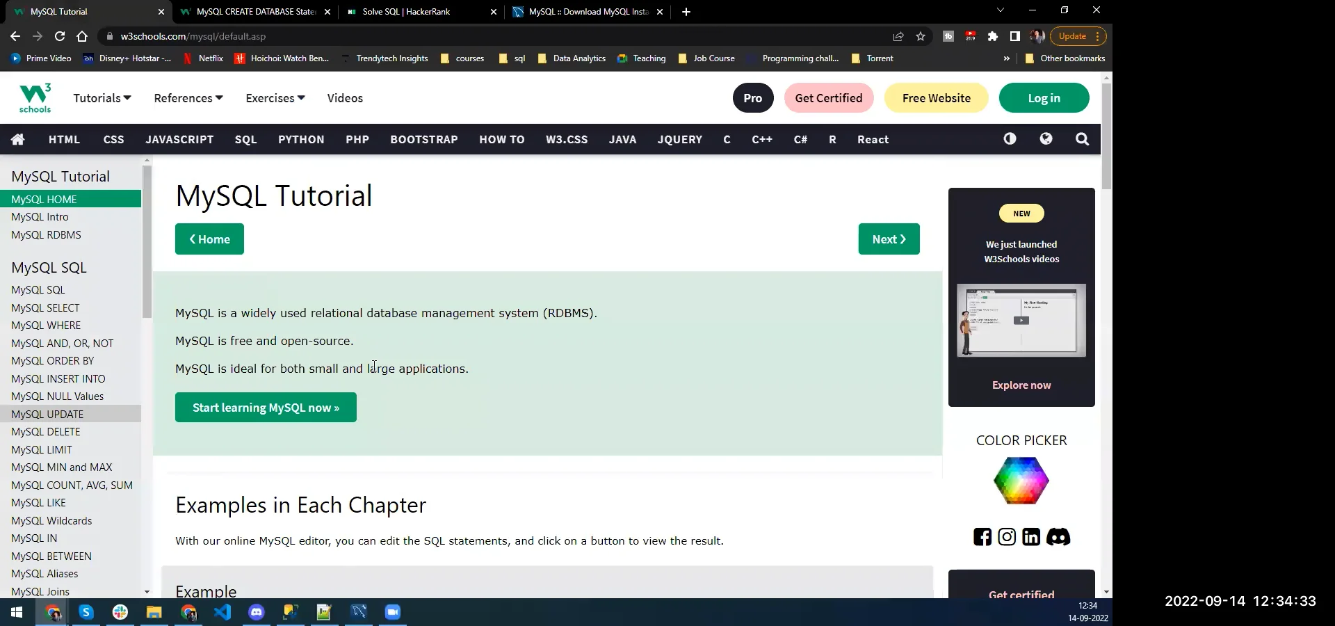Select the PYTHON menu item
Viewport: 1335px width, 626px height.
(x=300, y=139)
